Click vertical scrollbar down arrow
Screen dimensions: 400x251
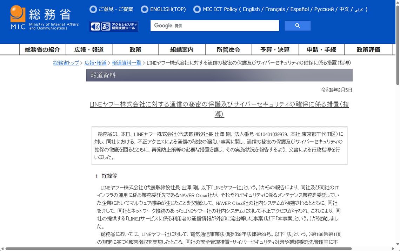[398, 244]
